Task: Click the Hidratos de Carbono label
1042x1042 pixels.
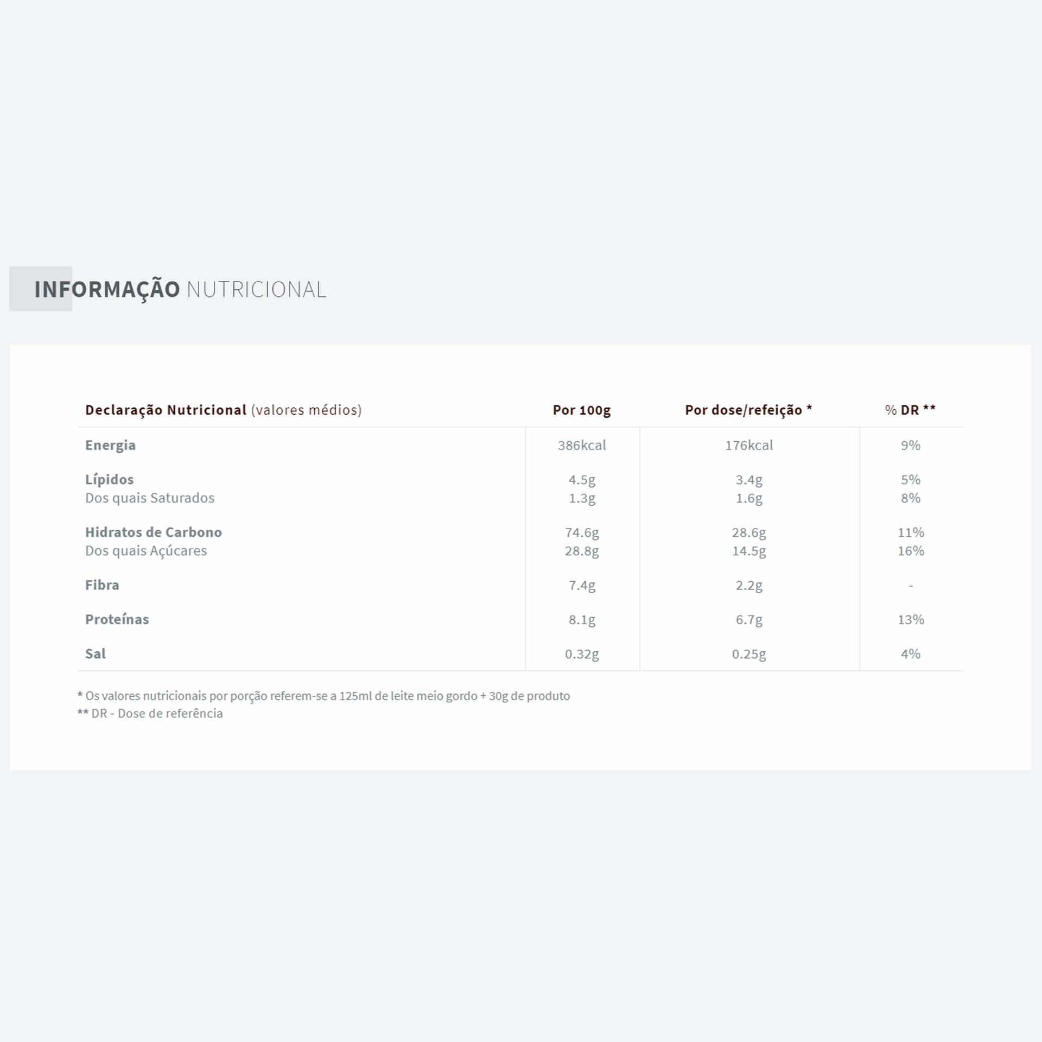Action: [154, 532]
